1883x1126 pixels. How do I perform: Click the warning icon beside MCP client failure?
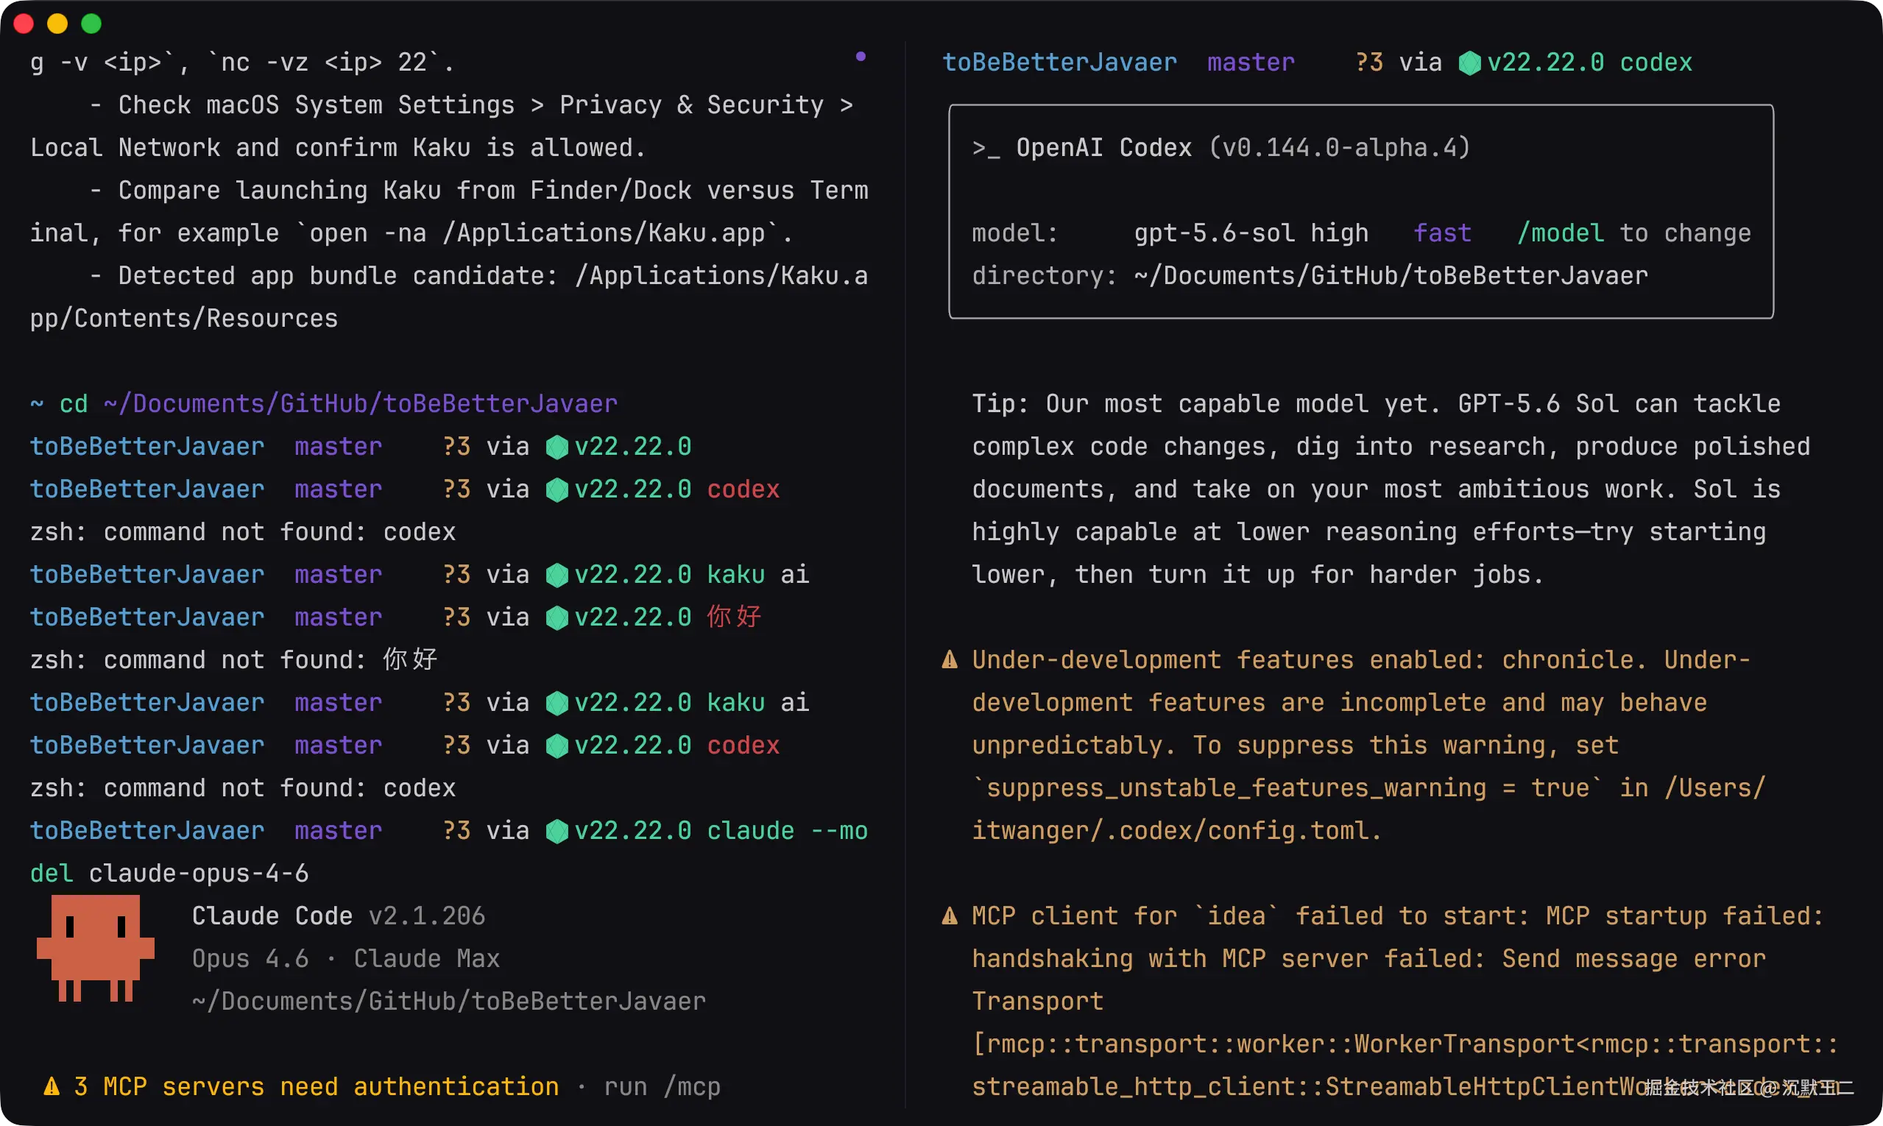pos(950,916)
